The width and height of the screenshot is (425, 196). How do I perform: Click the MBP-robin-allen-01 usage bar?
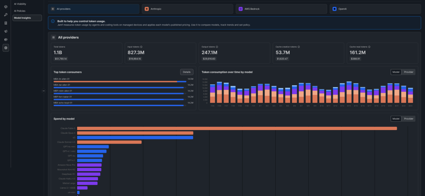click(119, 94)
